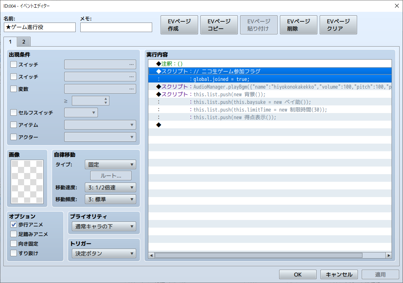Select the new 得点表示() script line
Screen dimensions: 403x283
[x=270, y=117]
